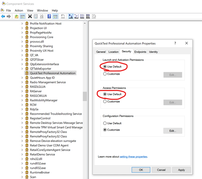
Task: Expand the Provisioning Core tree node
Action: click(22, 37)
